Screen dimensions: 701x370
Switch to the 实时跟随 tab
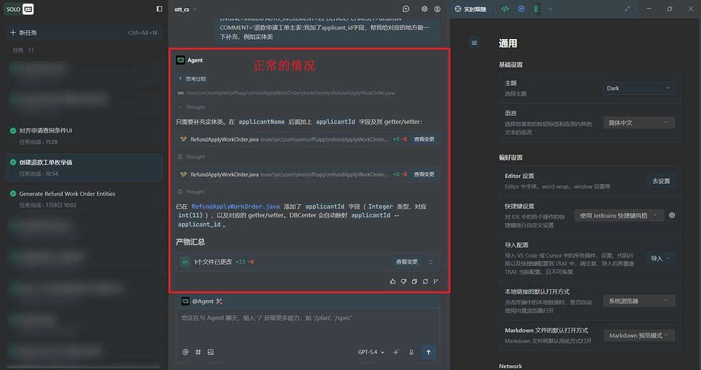pos(470,9)
